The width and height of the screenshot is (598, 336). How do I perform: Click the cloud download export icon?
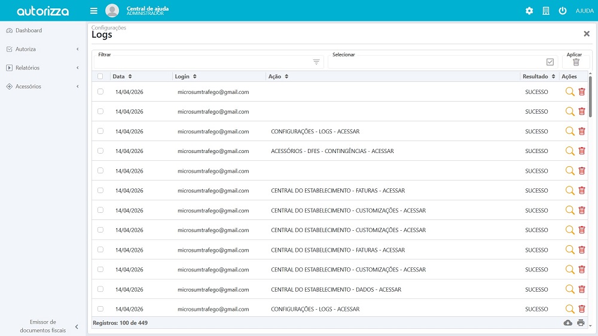pyautogui.click(x=568, y=323)
